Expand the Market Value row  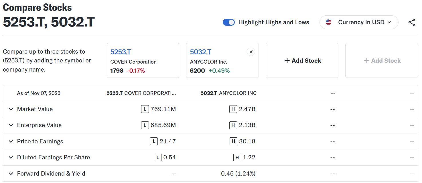[11, 109]
